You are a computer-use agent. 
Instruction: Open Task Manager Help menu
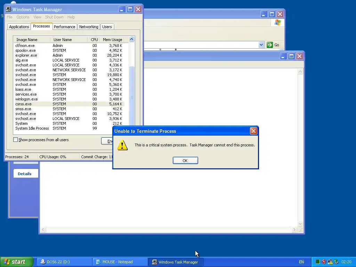point(71,17)
